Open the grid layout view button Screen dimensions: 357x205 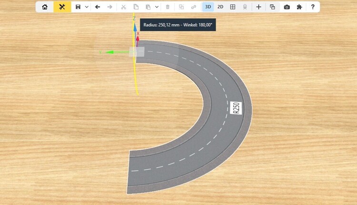(233, 7)
